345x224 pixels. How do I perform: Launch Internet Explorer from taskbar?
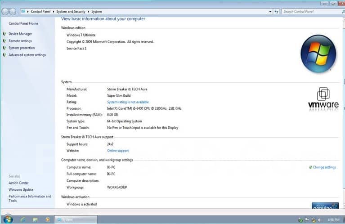tap(23, 220)
